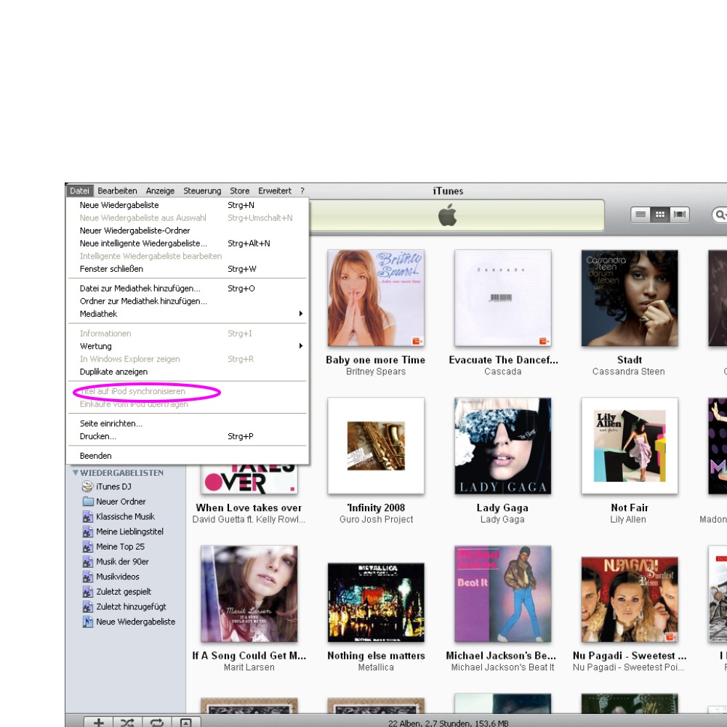Collapse the WIEDERGABELISTEN section
727x727 pixels.
tap(75, 473)
